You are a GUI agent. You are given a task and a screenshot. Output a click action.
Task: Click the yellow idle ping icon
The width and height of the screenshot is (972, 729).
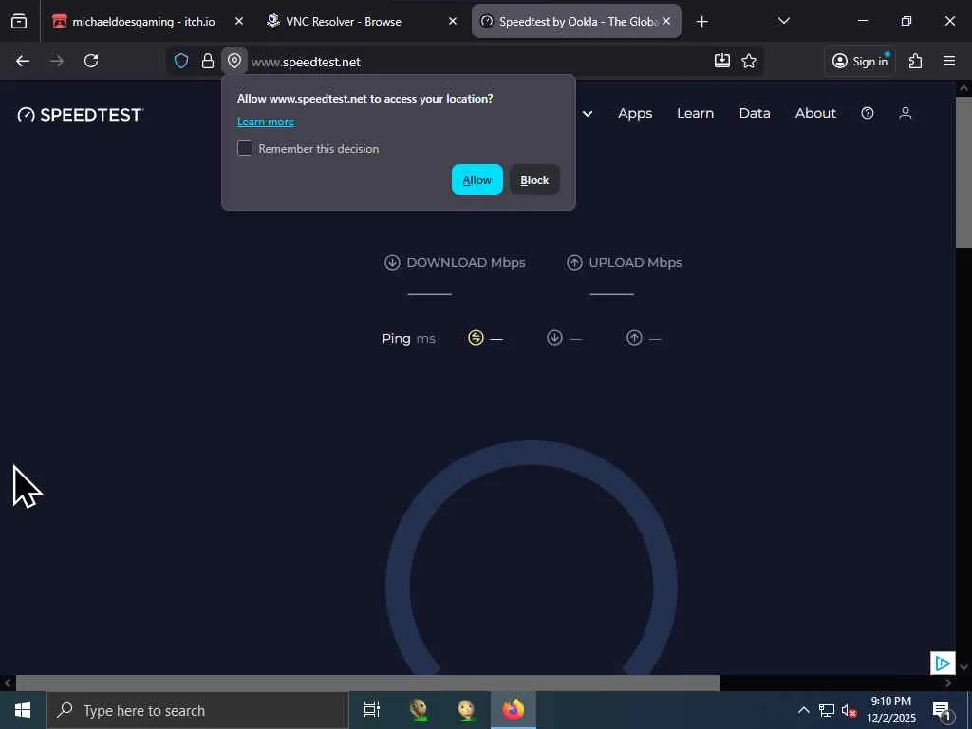476,338
